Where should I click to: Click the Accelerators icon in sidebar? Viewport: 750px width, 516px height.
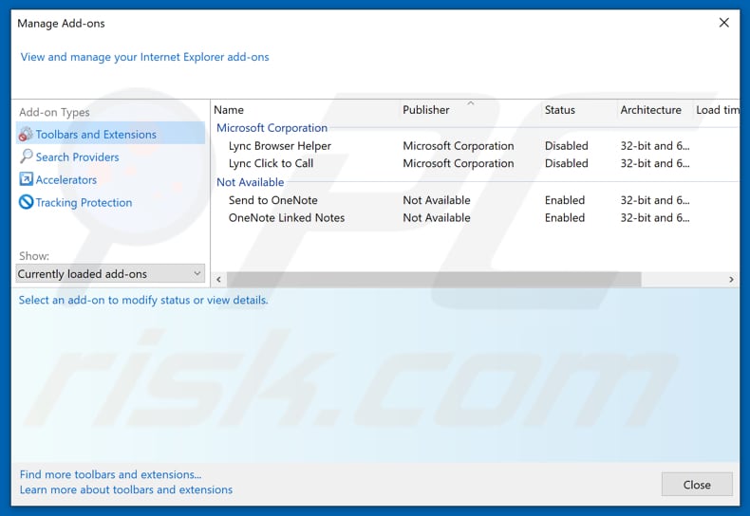[x=26, y=180]
